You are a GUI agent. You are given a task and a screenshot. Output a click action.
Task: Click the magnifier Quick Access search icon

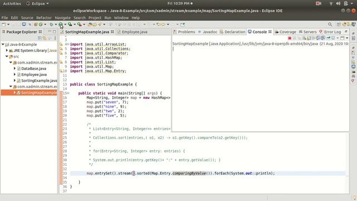click(330, 25)
